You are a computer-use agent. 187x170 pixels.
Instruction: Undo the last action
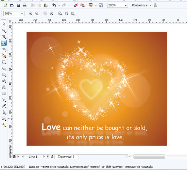(x=54, y=5)
